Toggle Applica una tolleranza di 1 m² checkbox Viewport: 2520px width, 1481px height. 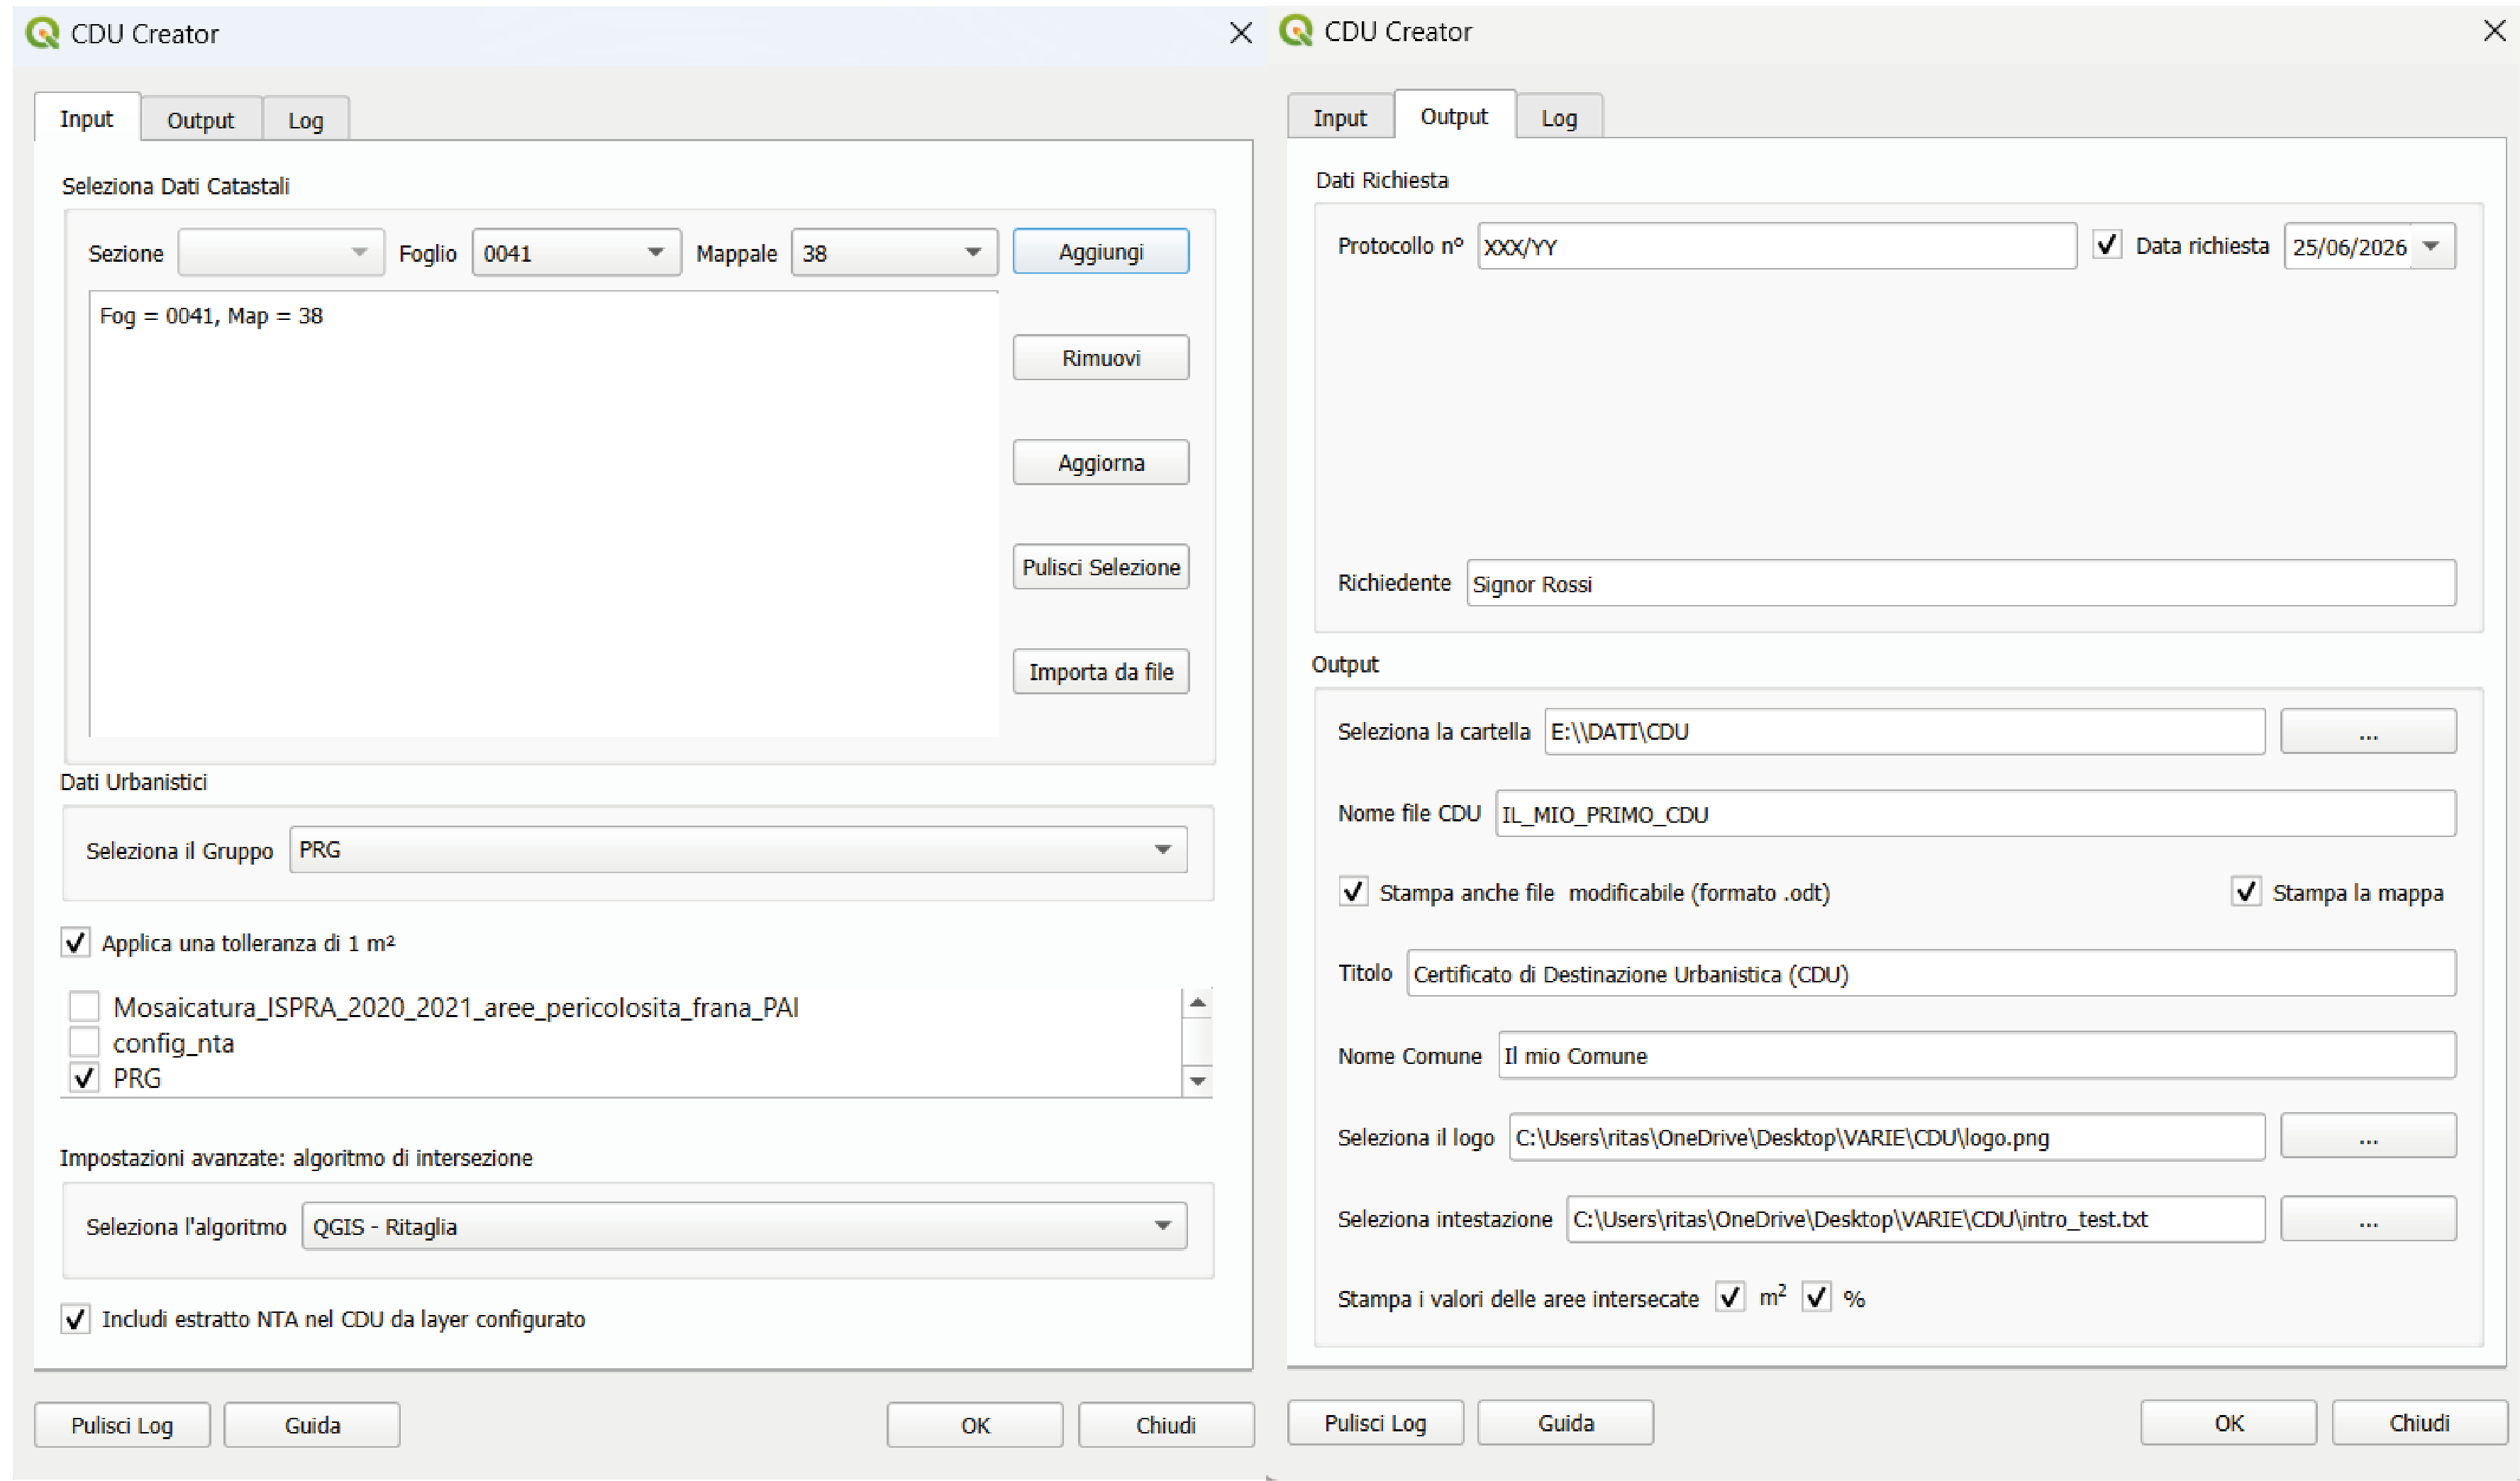click(x=75, y=942)
